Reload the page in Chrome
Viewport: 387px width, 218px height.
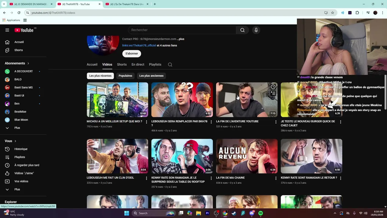(19, 13)
